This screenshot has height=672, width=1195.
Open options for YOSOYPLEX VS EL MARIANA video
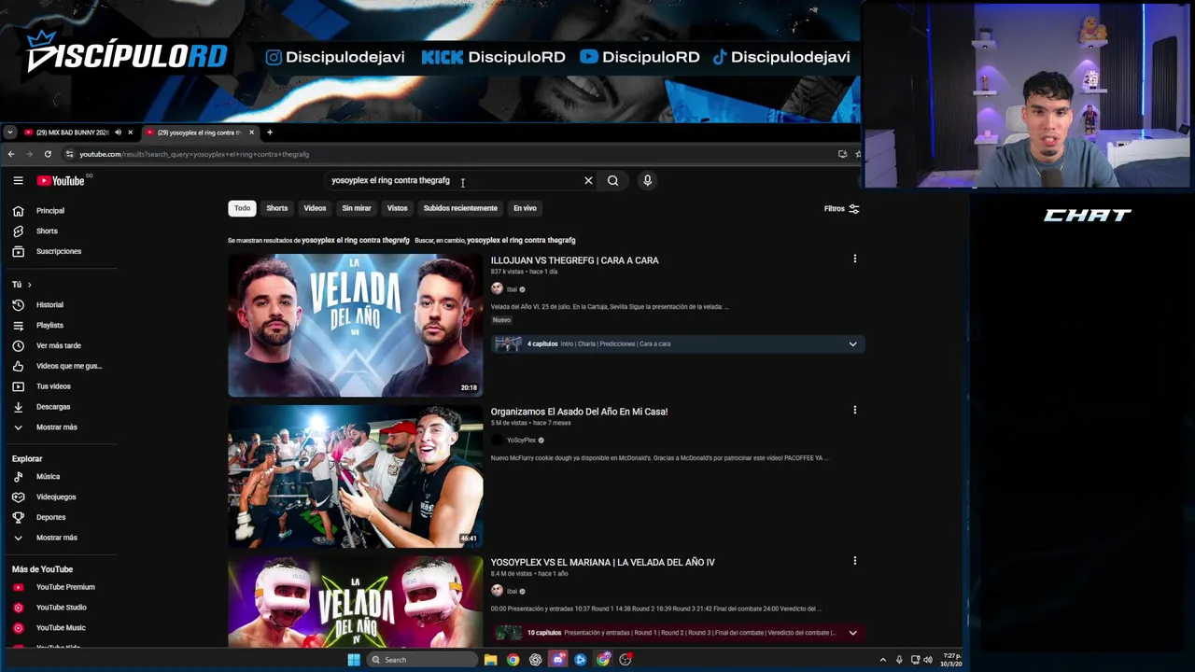(x=854, y=561)
